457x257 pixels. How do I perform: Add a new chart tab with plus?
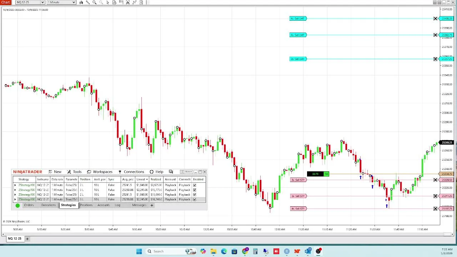[27, 239]
